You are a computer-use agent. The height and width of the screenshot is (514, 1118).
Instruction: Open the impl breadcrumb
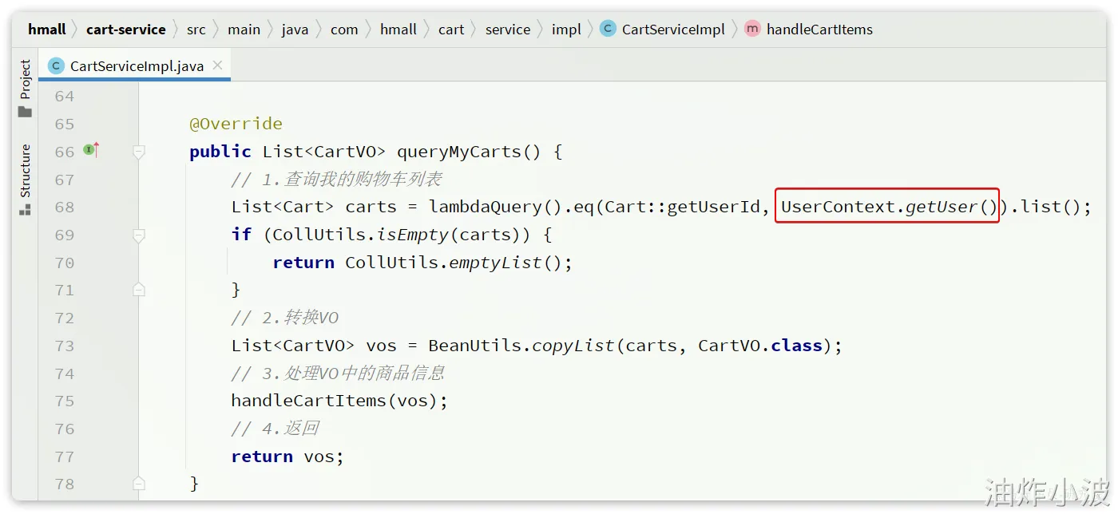click(566, 30)
